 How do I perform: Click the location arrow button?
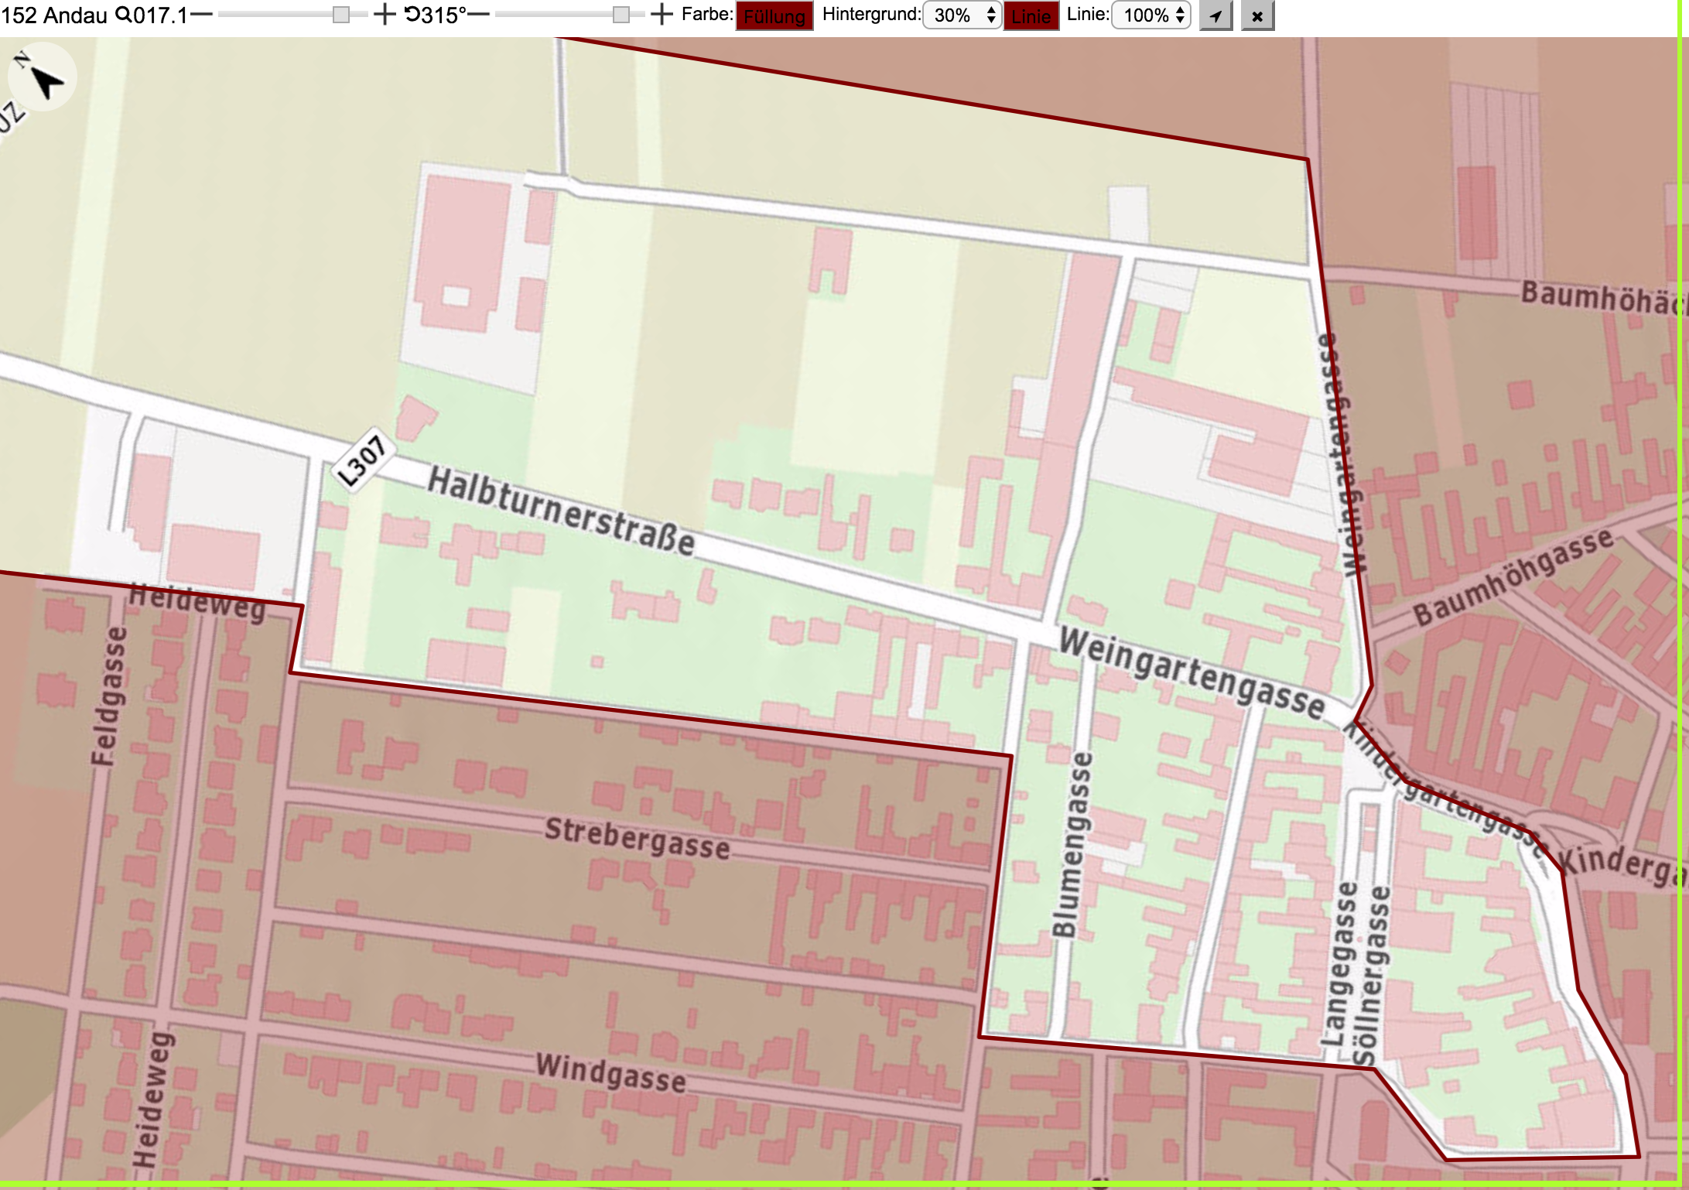click(1215, 15)
